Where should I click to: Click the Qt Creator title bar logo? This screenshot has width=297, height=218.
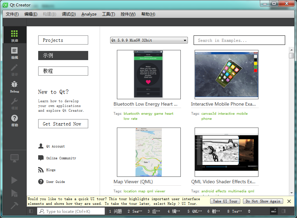coord(5,5)
